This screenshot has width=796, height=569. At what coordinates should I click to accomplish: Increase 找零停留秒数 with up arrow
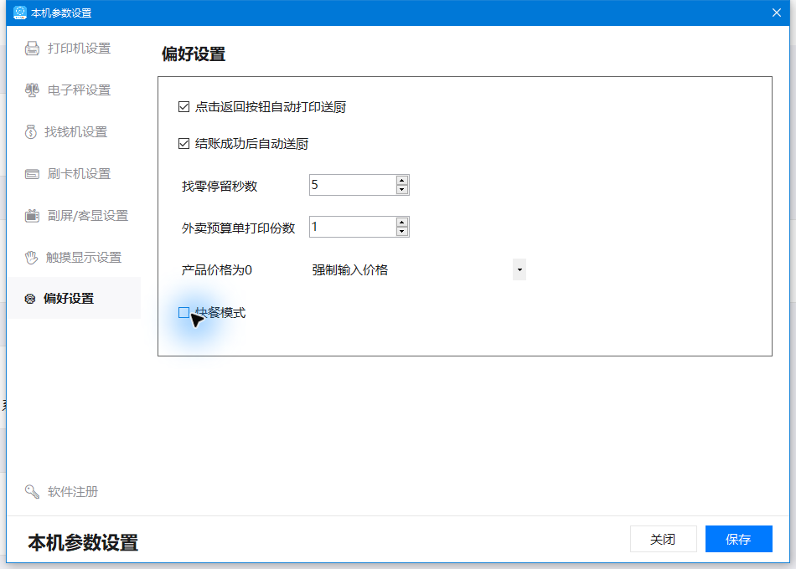402,181
